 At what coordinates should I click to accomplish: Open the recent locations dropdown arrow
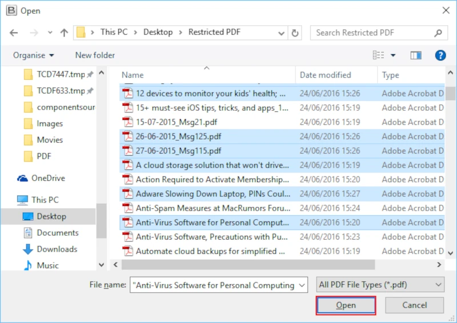click(50, 33)
